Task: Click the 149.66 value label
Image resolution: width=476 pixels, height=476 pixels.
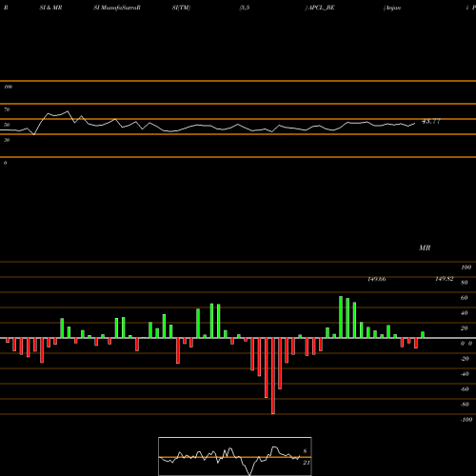Action: (377, 279)
